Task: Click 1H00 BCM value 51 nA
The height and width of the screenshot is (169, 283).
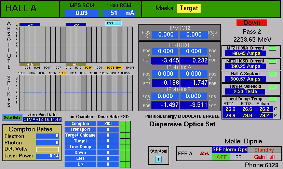Action: [119, 13]
